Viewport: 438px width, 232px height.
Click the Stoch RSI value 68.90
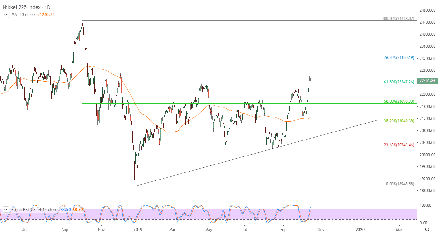pos(78,210)
